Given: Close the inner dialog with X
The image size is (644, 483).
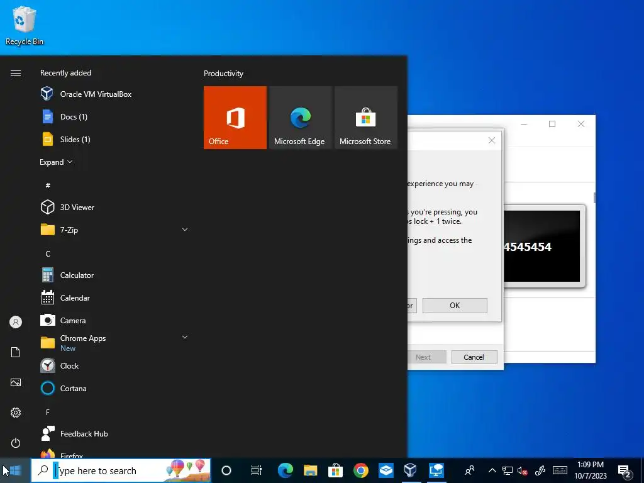Looking at the screenshot, I should [492, 140].
